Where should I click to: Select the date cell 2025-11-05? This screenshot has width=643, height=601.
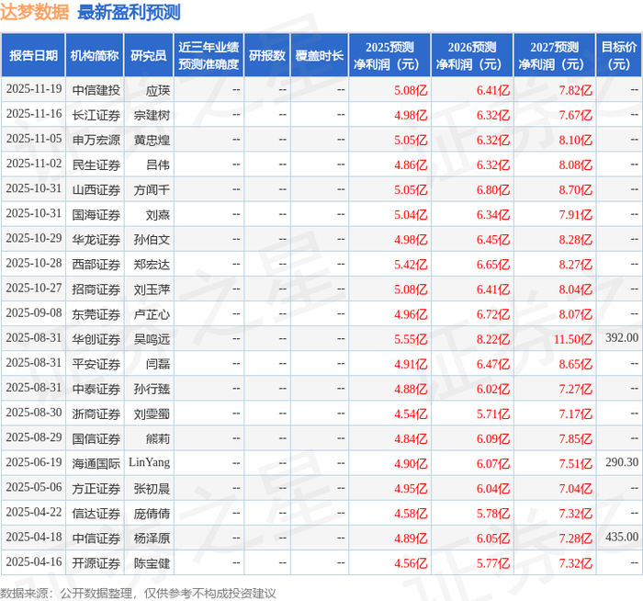34,139
